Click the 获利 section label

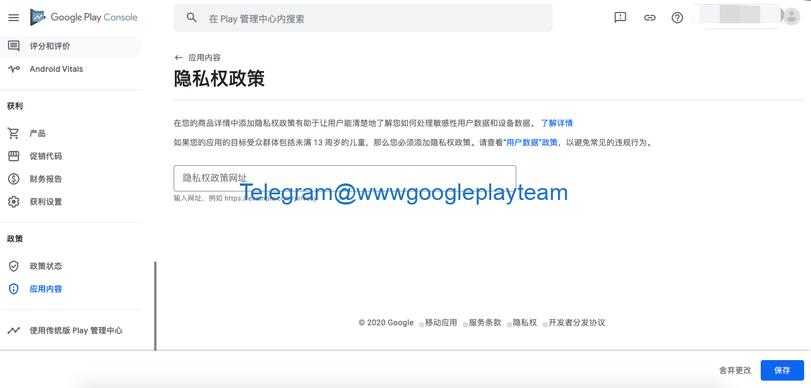[x=15, y=106]
